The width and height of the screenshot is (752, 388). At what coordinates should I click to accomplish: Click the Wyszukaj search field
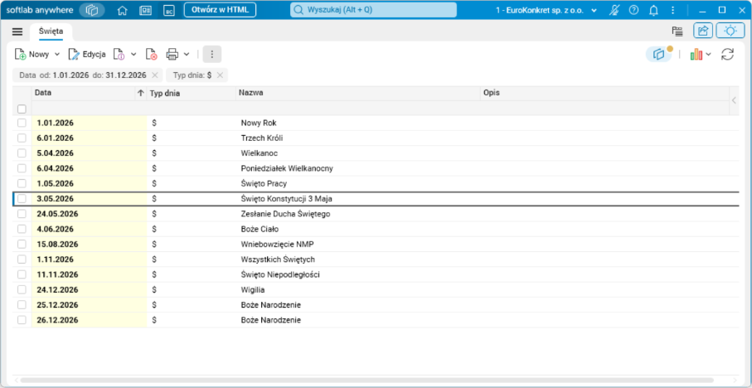(x=373, y=10)
